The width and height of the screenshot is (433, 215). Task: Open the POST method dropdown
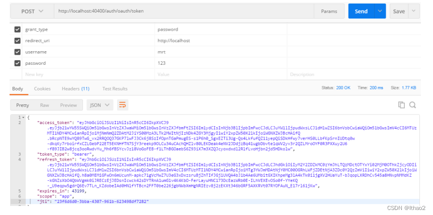32,12
